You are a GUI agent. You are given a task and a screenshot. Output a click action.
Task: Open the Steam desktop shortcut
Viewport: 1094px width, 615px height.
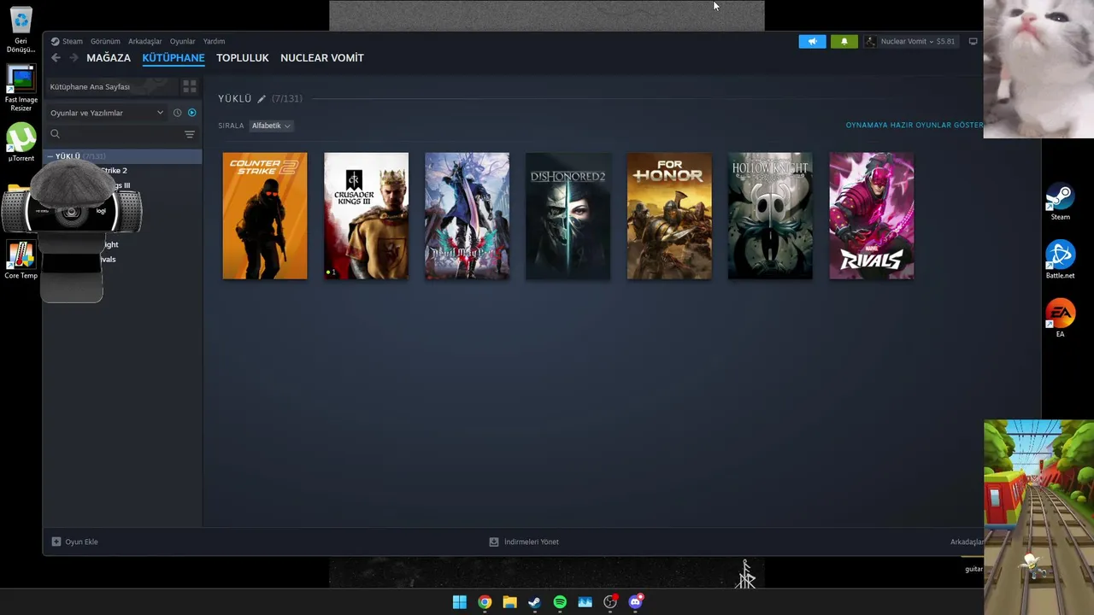1060,202
